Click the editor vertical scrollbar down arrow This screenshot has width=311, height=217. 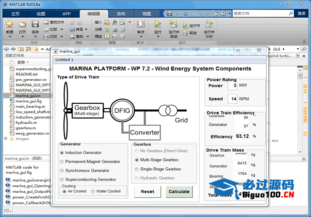point(300,152)
